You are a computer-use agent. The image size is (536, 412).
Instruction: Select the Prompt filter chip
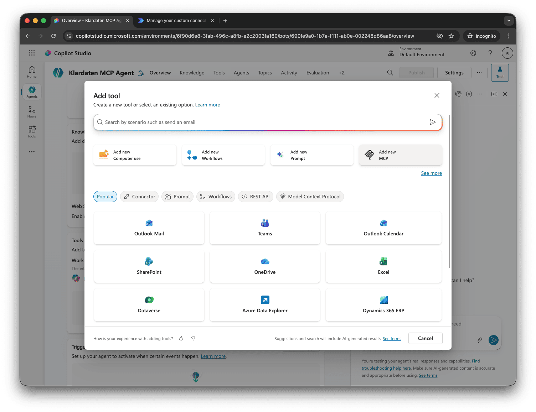click(x=177, y=197)
